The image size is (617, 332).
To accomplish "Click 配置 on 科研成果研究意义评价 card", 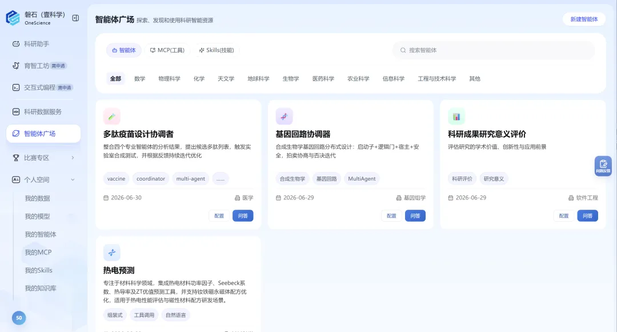I will [564, 215].
